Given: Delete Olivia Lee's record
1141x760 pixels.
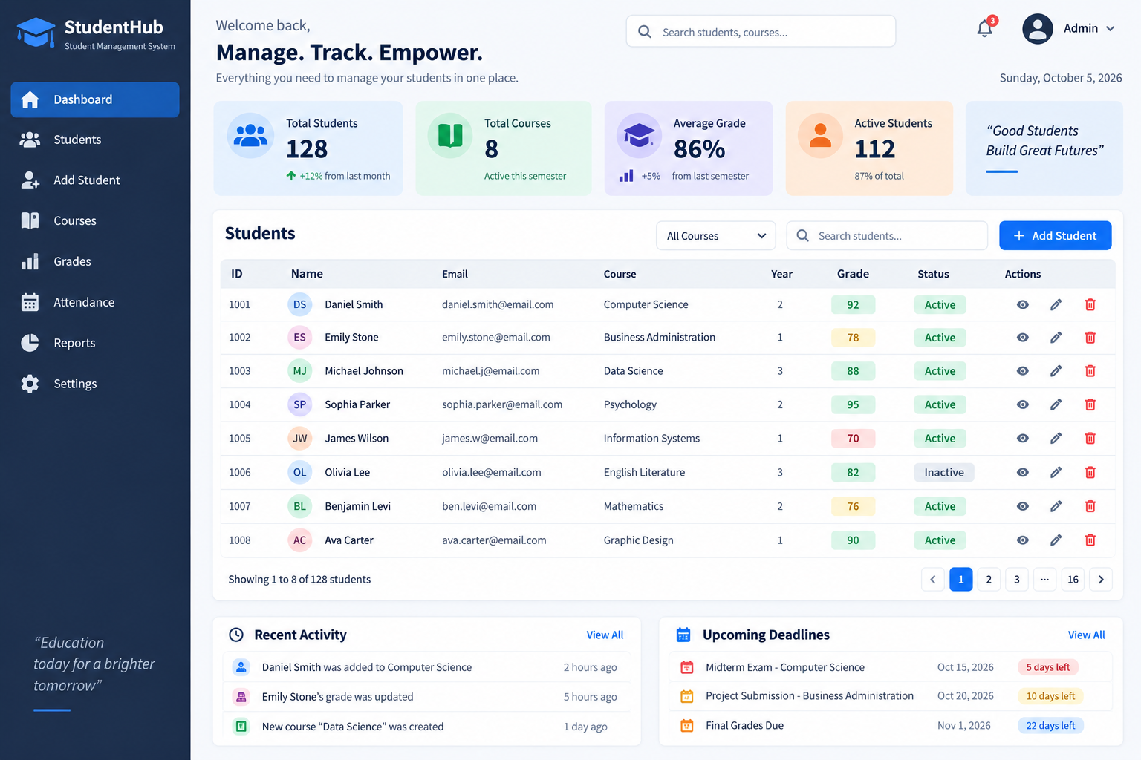Looking at the screenshot, I should [x=1090, y=472].
